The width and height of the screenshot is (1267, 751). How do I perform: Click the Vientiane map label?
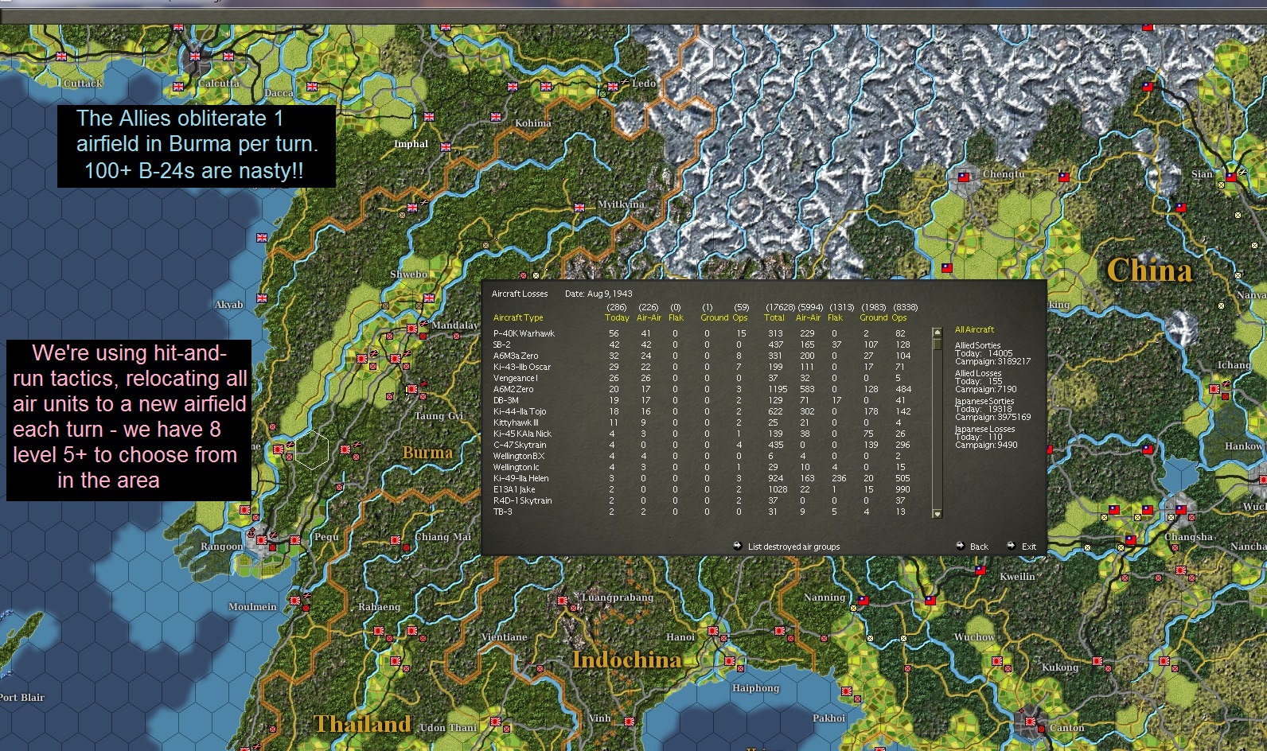coord(505,637)
